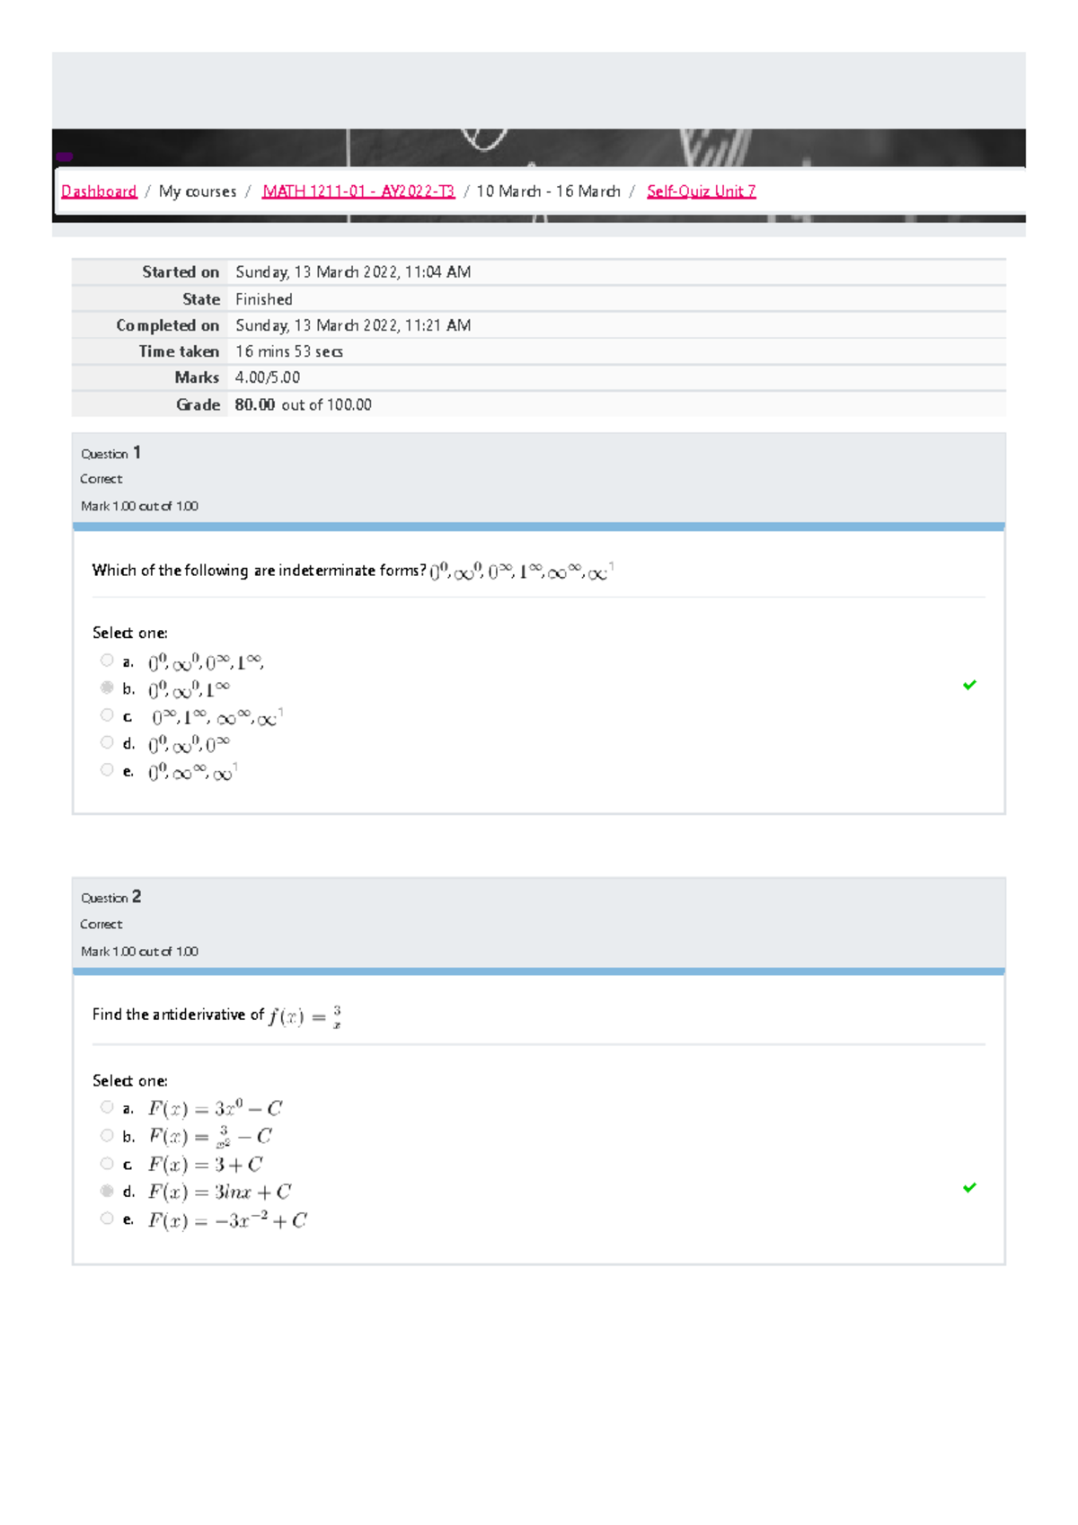Open the Self-Quiz Unit 7 link
Image resolution: width=1078 pixels, height=1525 pixels.
click(x=701, y=191)
